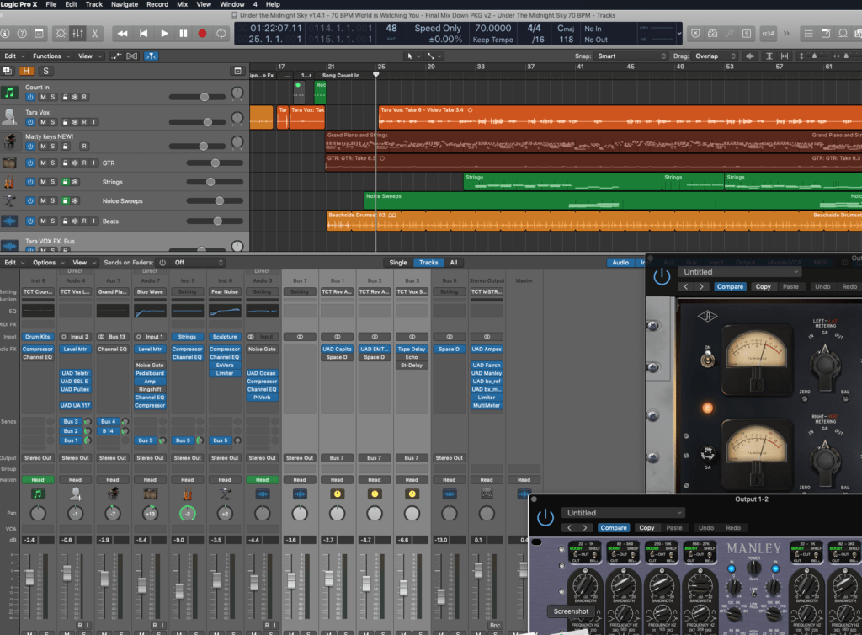Mute the Tara Vox track

click(x=42, y=122)
